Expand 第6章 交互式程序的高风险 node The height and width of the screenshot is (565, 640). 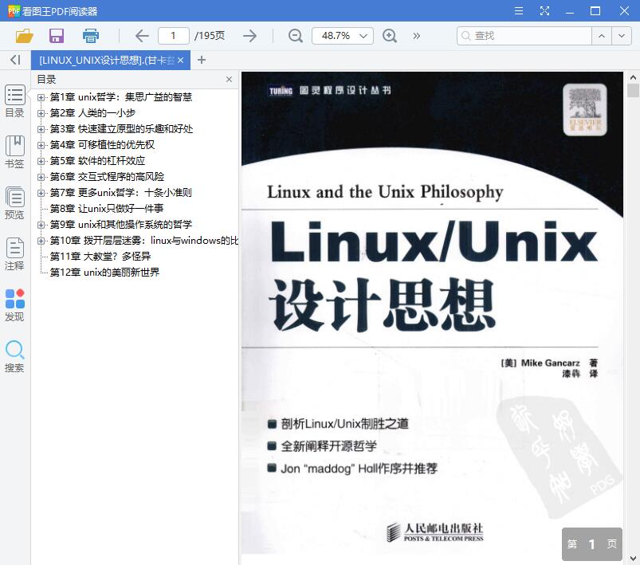(x=41, y=177)
